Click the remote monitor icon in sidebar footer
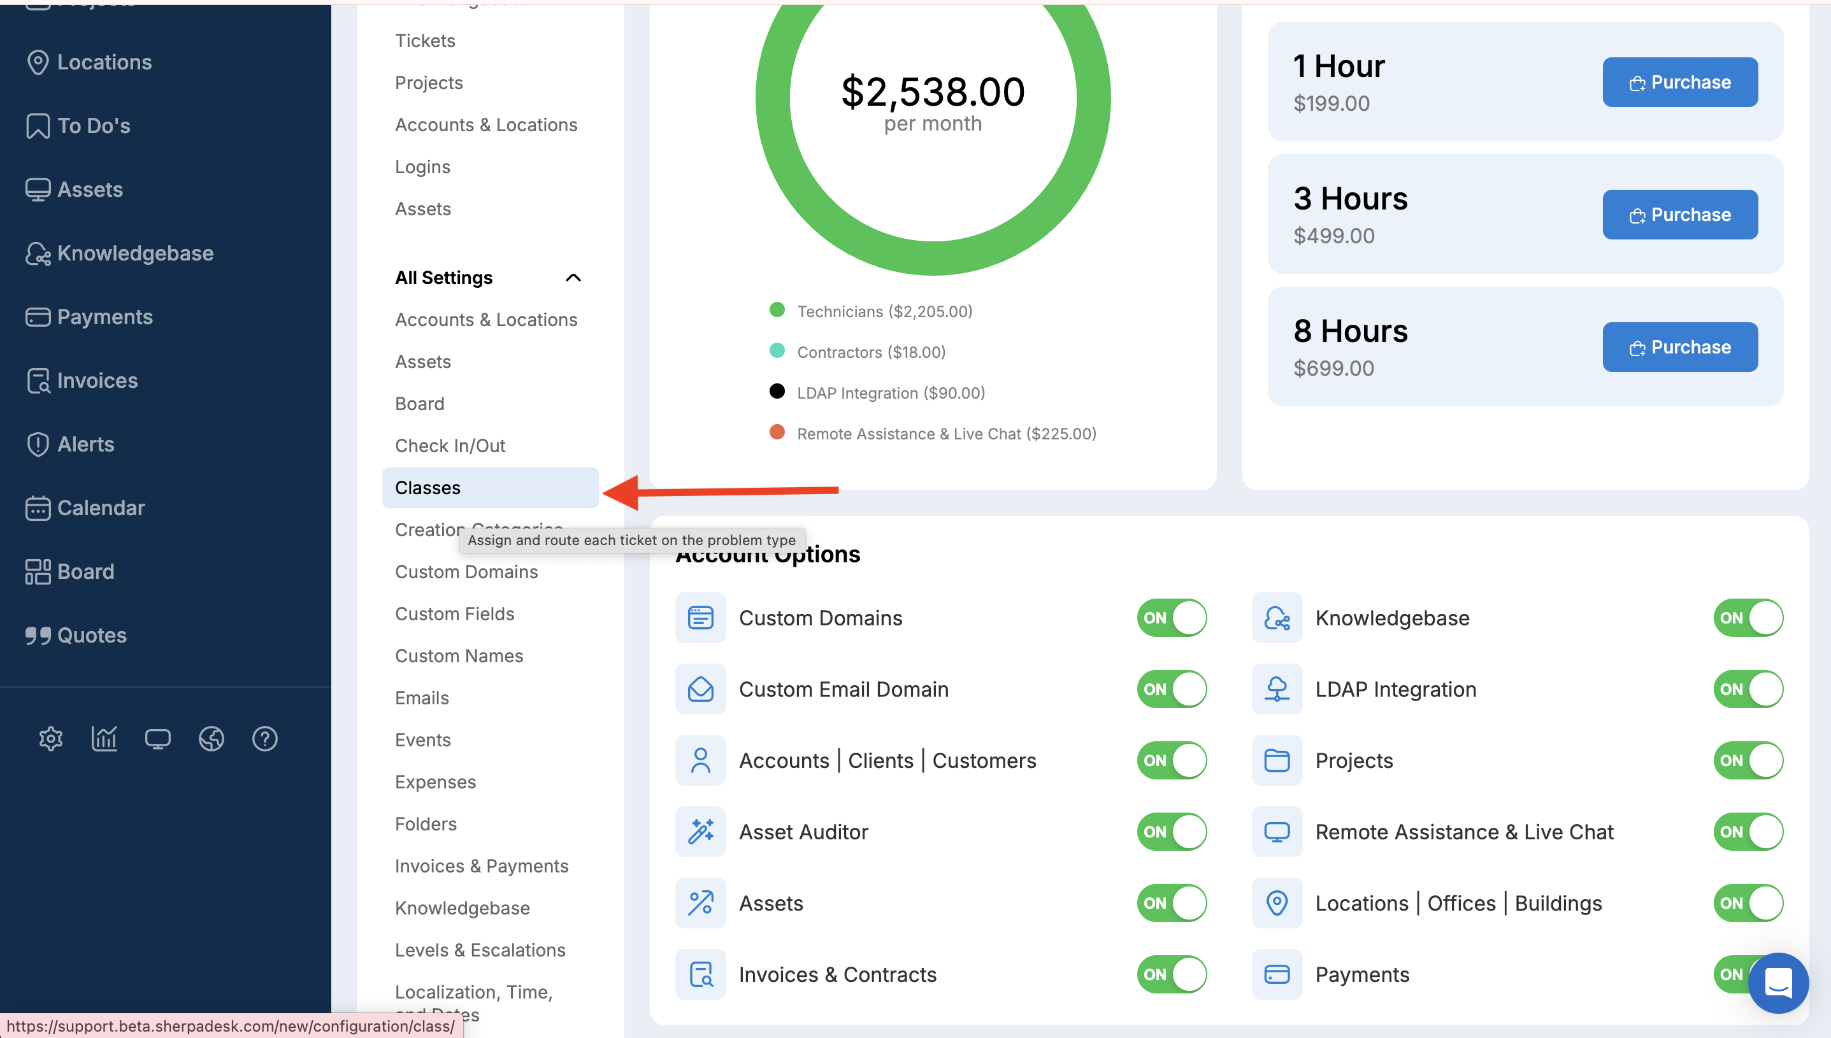The height and width of the screenshot is (1038, 1831). click(x=157, y=739)
